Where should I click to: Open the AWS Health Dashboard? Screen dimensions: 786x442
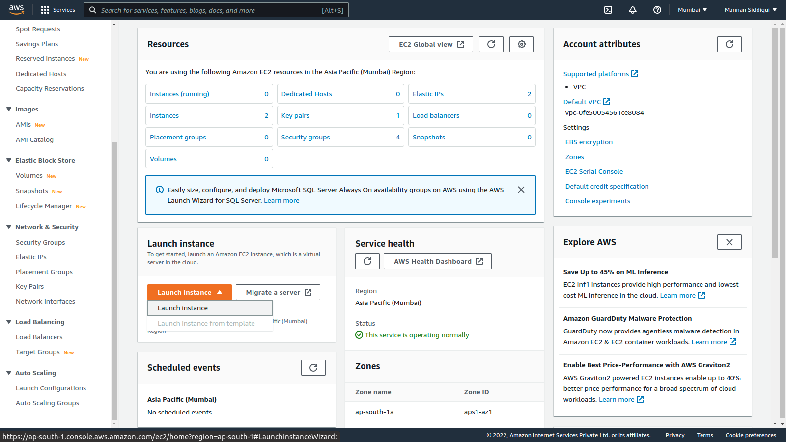tap(437, 261)
